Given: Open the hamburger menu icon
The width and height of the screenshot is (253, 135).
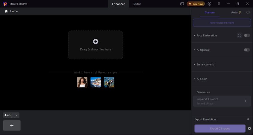Looking at the screenshot, I should pos(219,4).
